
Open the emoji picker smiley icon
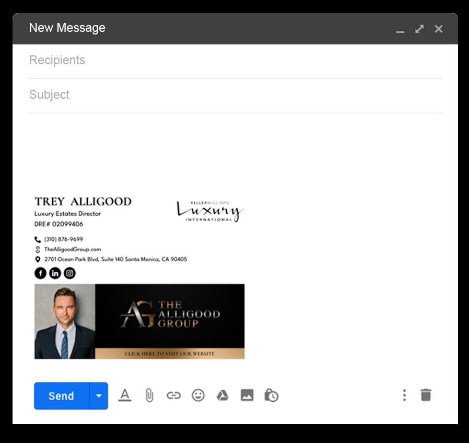pos(198,395)
